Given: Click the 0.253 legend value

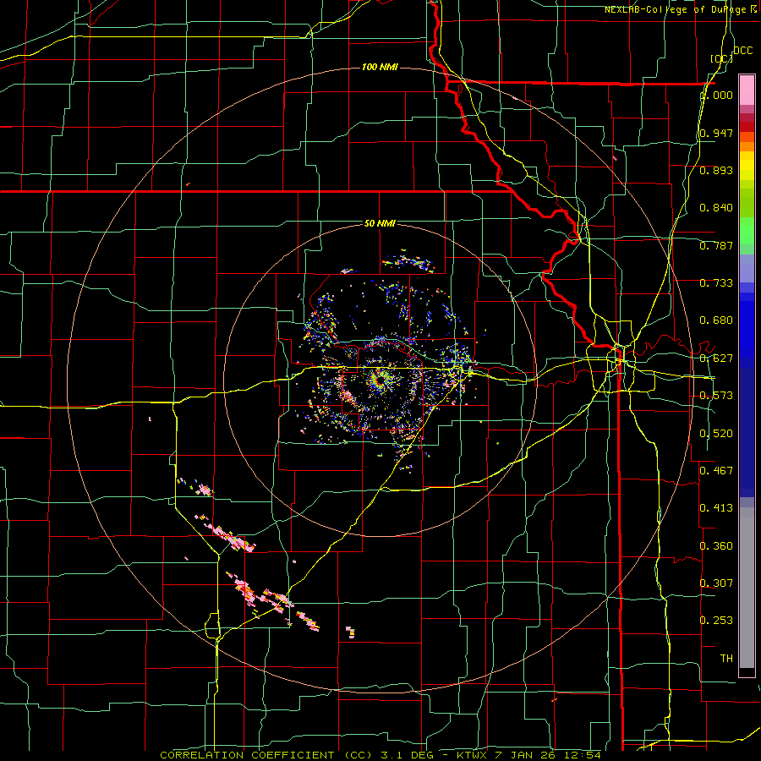Looking at the screenshot, I should [x=716, y=621].
